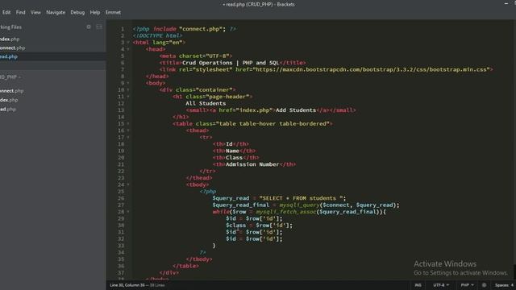Toggle the INS insert mode indicator
Screen dimensions: 516x290
[x=418, y=285]
